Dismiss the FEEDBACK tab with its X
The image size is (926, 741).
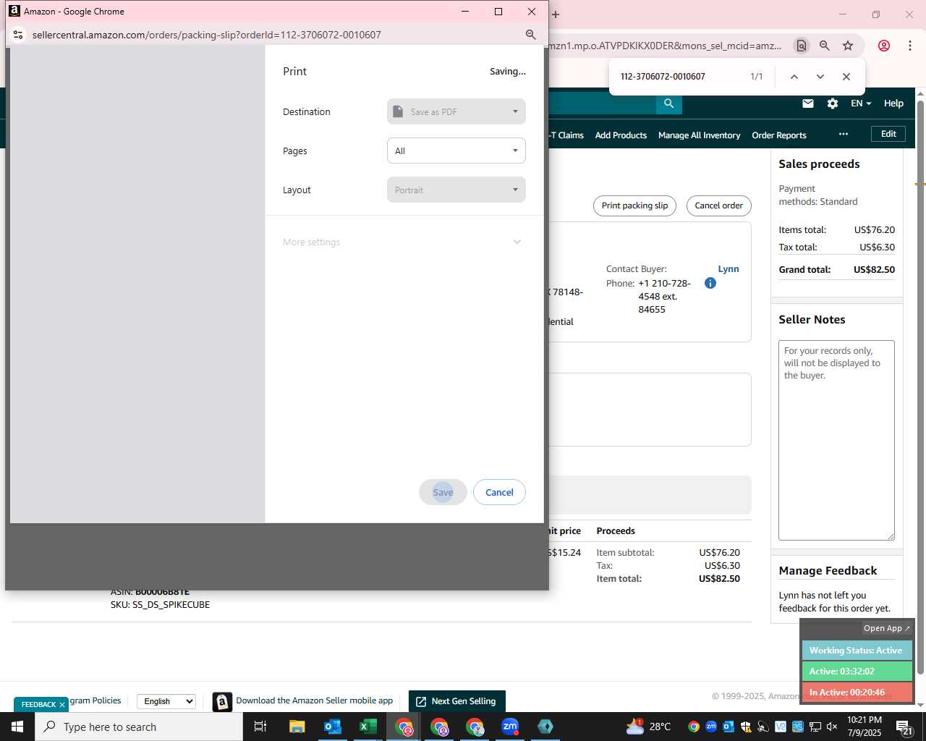coord(62,705)
